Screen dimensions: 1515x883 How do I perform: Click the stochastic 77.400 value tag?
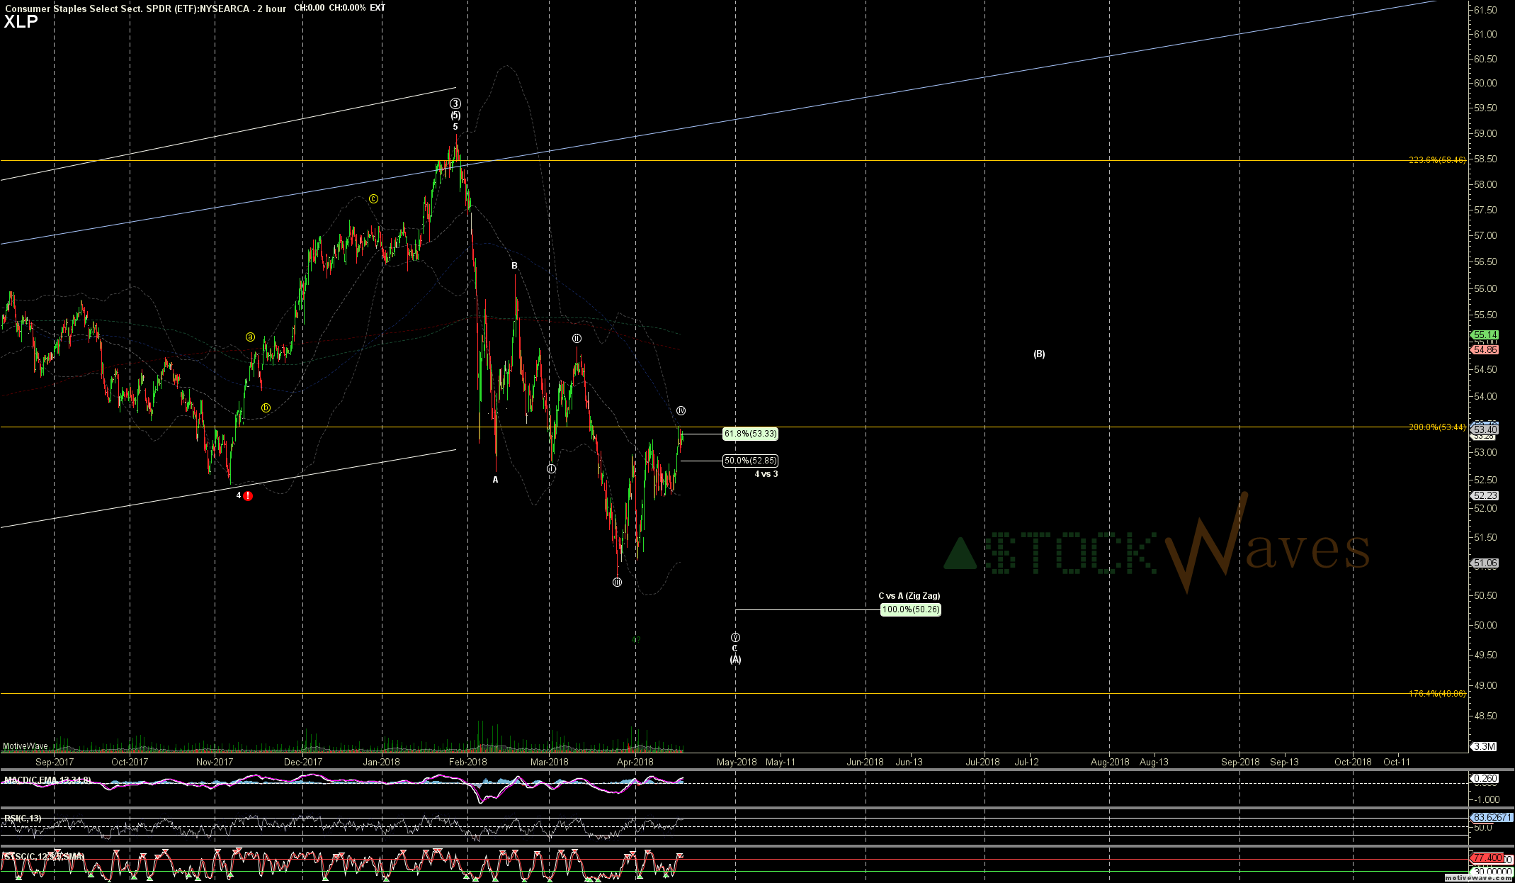[x=1487, y=858]
